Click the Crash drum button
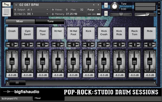This screenshot has height=102, width=162. [x=12, y=33]
